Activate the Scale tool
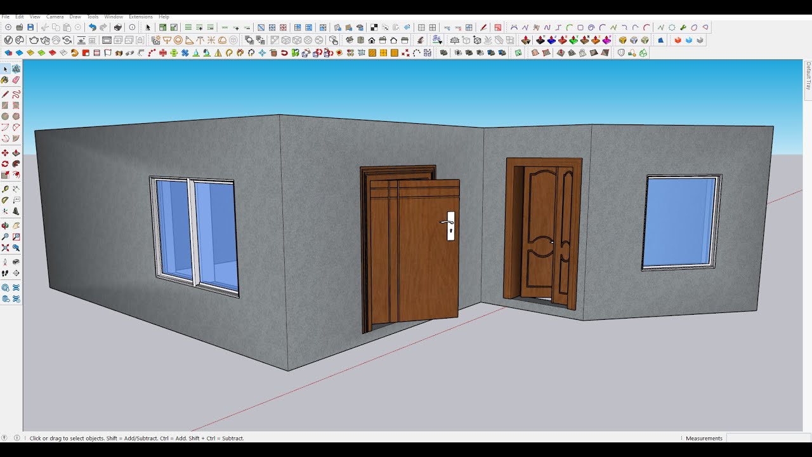Viewport: 812px width, 457px height. [x=5, y=175]
